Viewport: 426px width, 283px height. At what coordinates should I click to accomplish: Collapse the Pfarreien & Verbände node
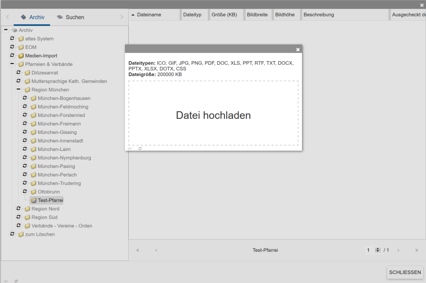point(12,64)
